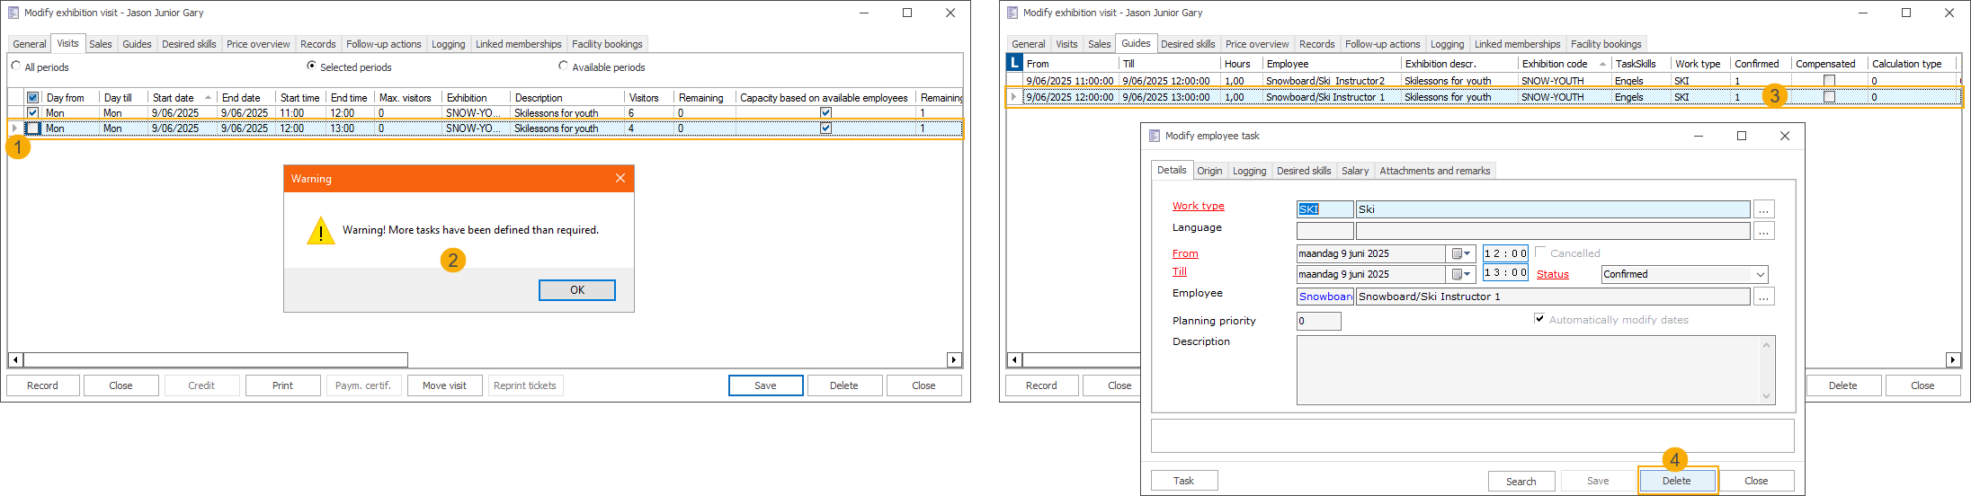This screenshot has height=496, width=1971.
Task: Select the All periods radio button
Action: 16,66
